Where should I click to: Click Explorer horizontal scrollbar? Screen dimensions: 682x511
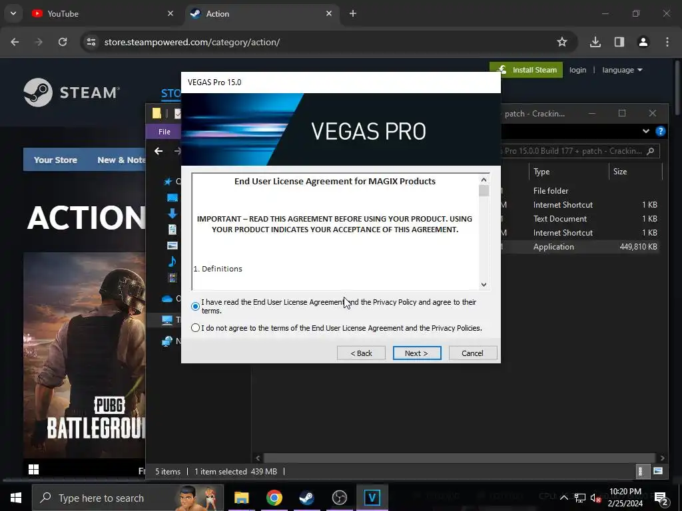click(x=460, y=458)
